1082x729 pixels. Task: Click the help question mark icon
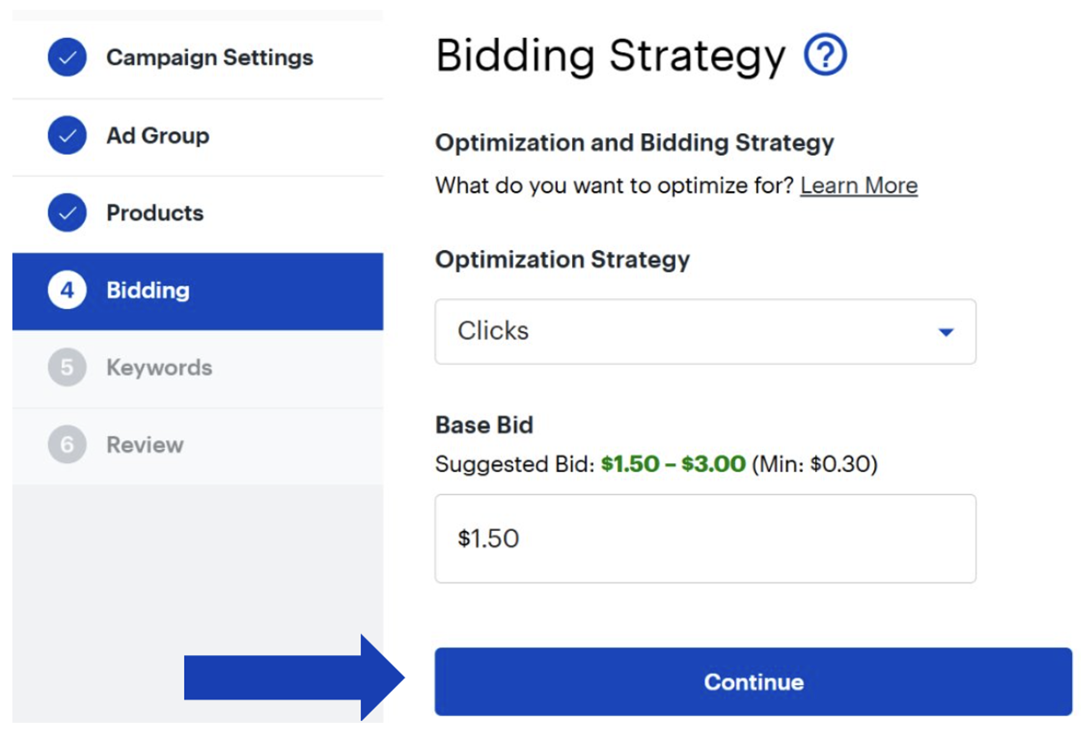point(825,55)
